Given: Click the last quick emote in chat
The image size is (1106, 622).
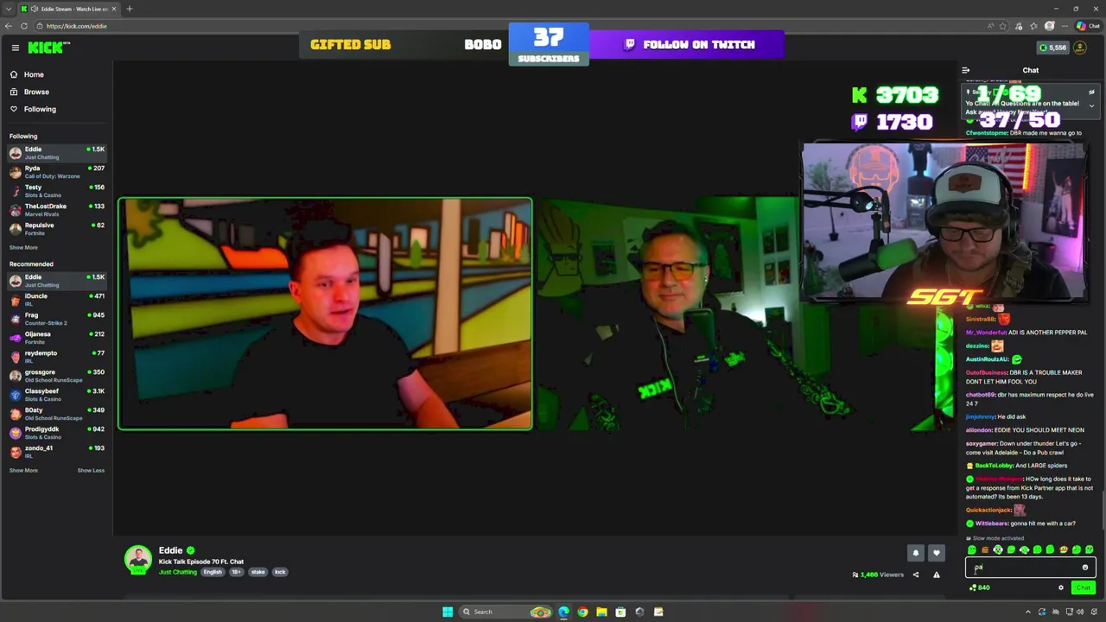Looking at the screenshot, I should pyautogui.click(x=1090, y=549).
